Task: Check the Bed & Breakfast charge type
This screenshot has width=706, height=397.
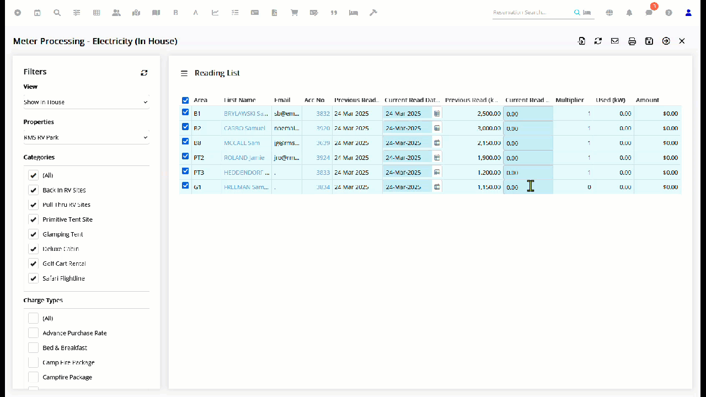Action: (34, 348)
